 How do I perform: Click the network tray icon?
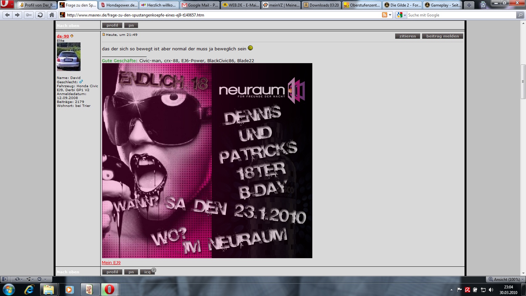pos(483,290)
